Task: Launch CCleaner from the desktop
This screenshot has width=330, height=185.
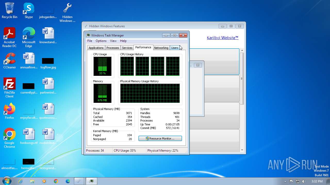Action: 10,61
